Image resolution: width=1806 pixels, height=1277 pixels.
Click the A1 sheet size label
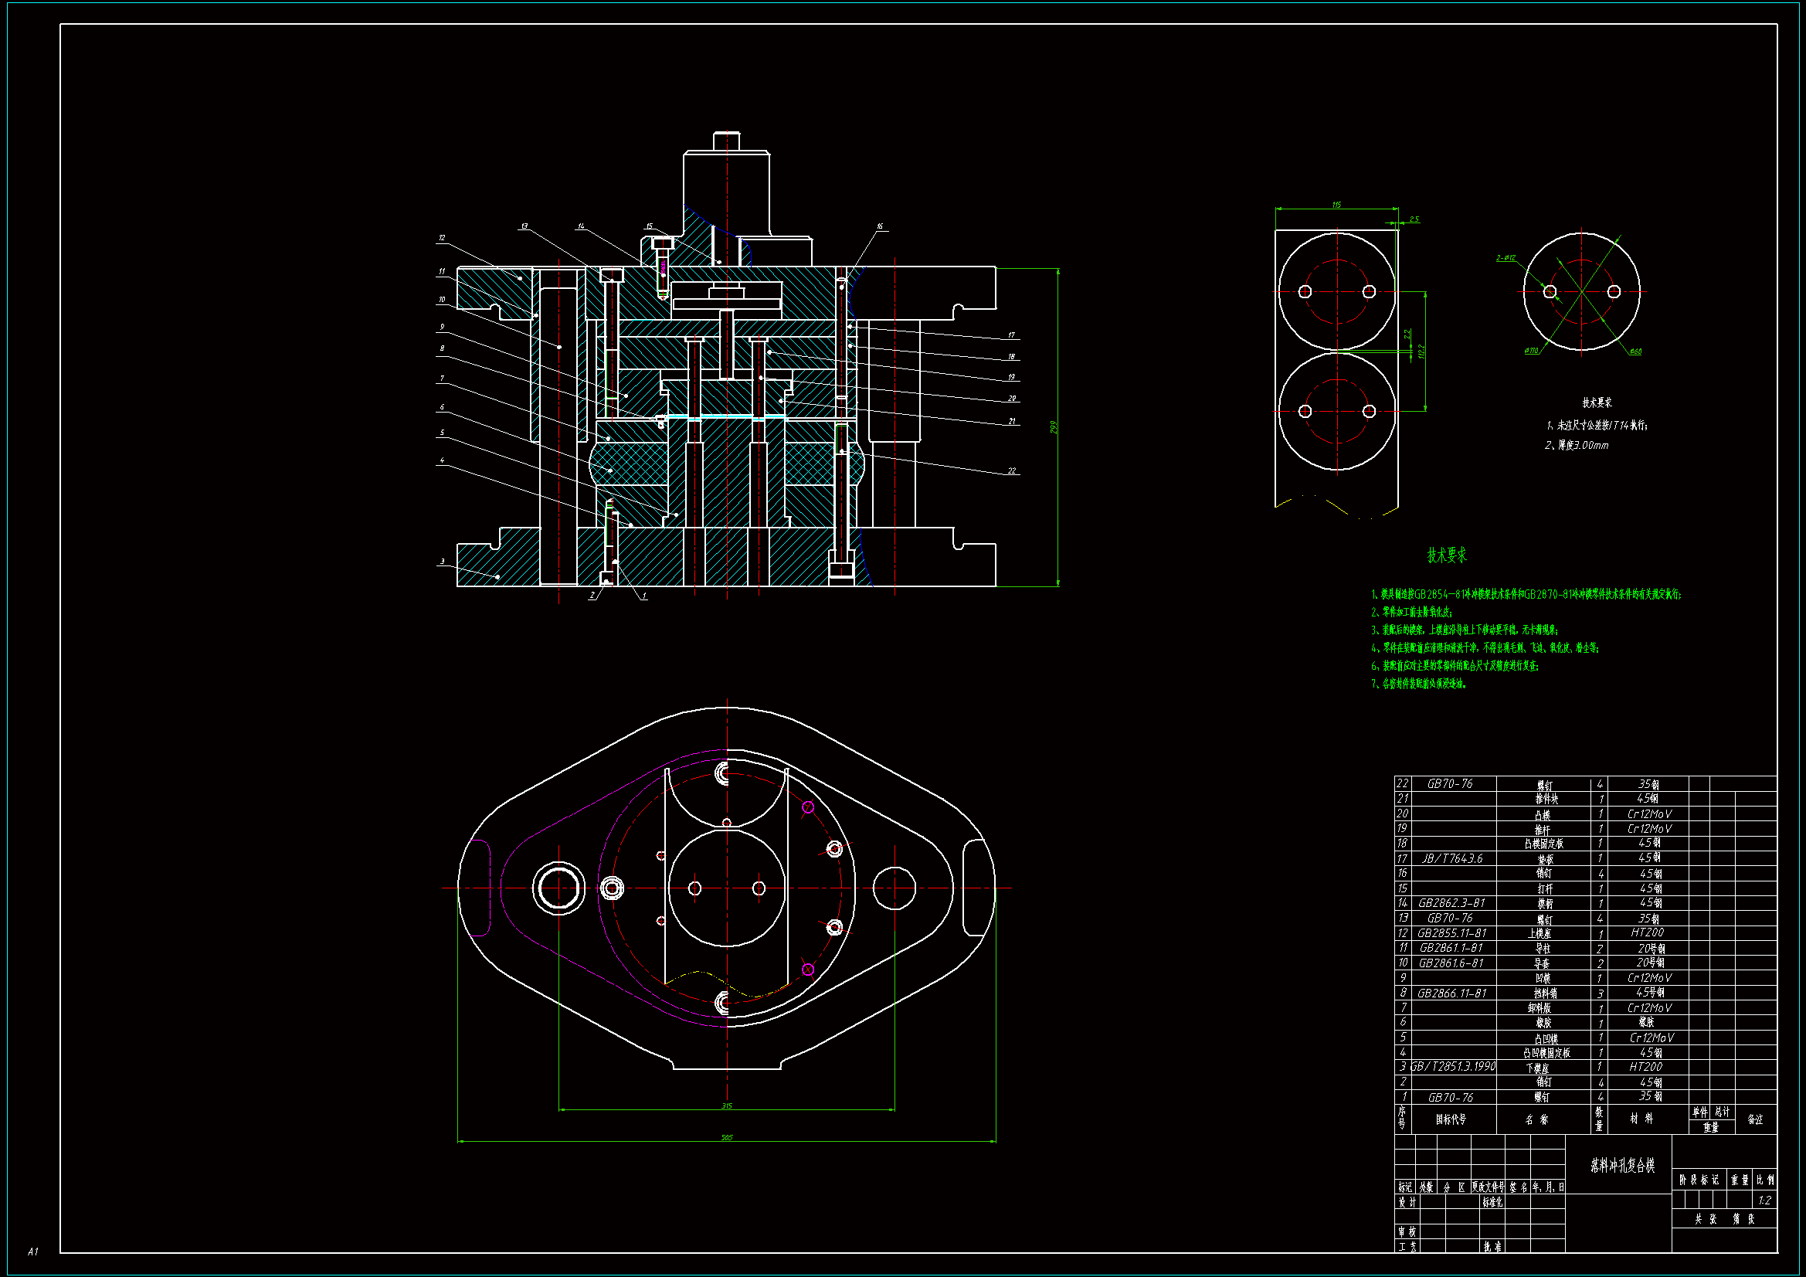[x=33, y=1251]
